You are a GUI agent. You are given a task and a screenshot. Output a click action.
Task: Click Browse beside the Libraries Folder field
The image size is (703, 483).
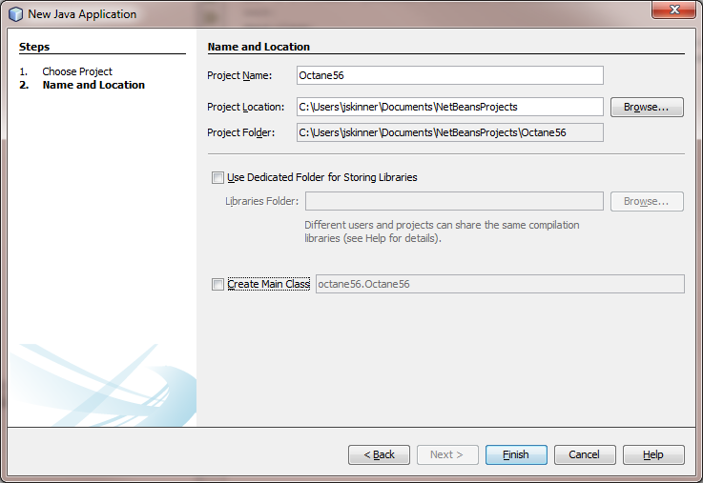click(647, 201)
